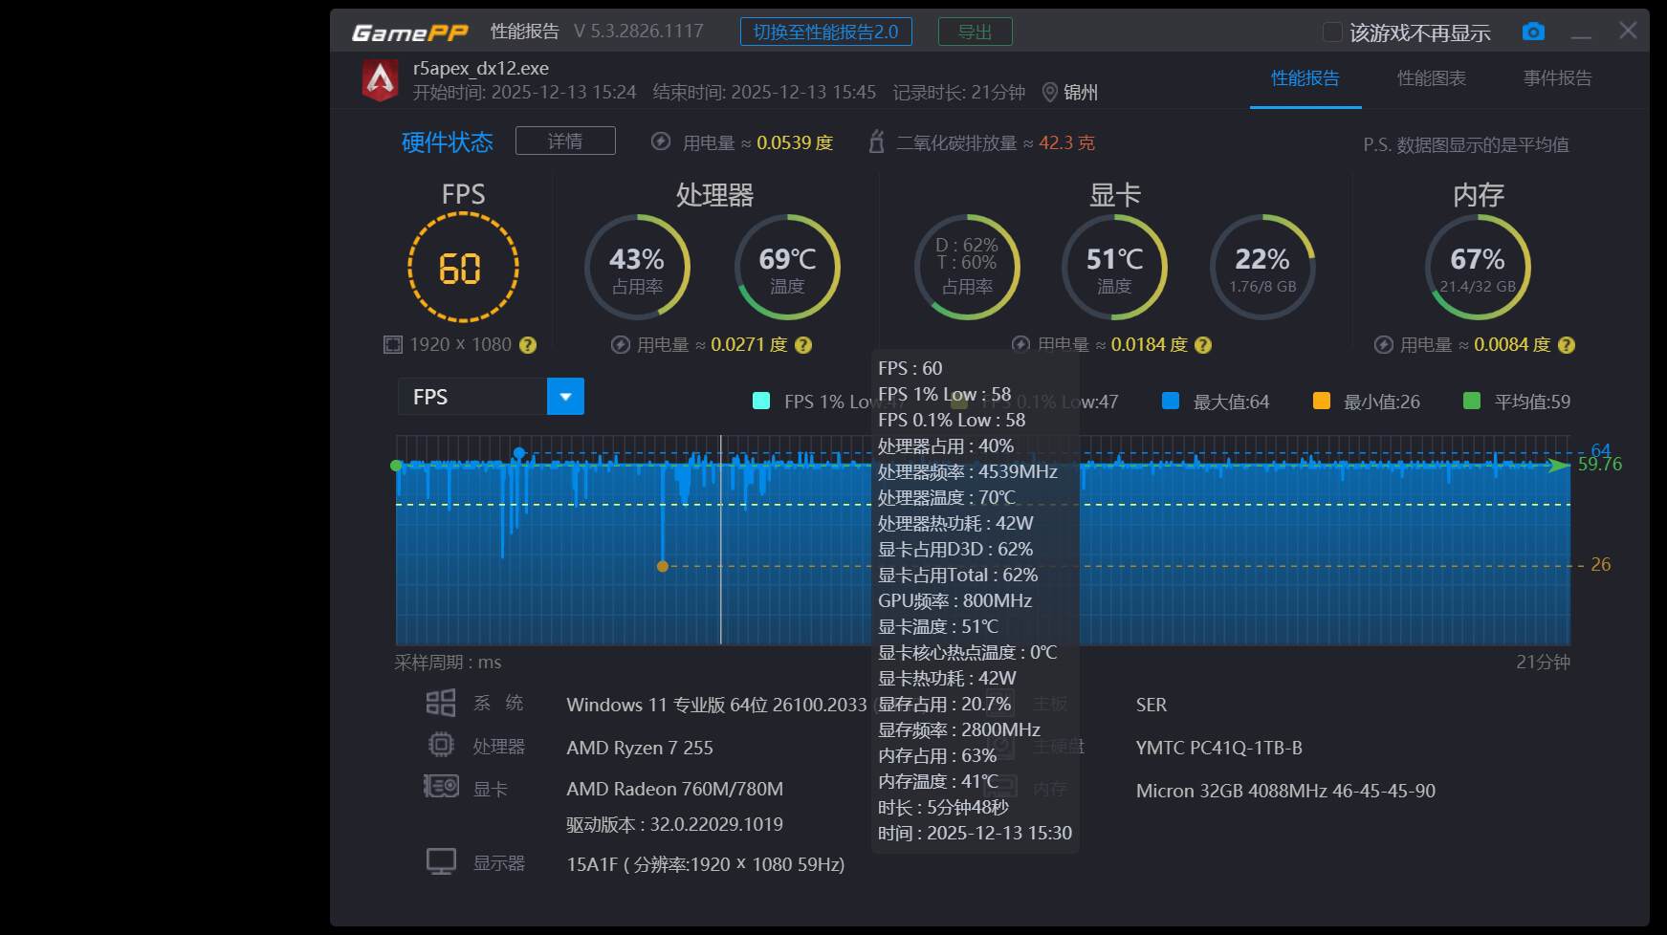The height and width of the screenshot is (935, 1667).
Task: Open the help icon beside 0.0271 度
Action: (803, 345)
